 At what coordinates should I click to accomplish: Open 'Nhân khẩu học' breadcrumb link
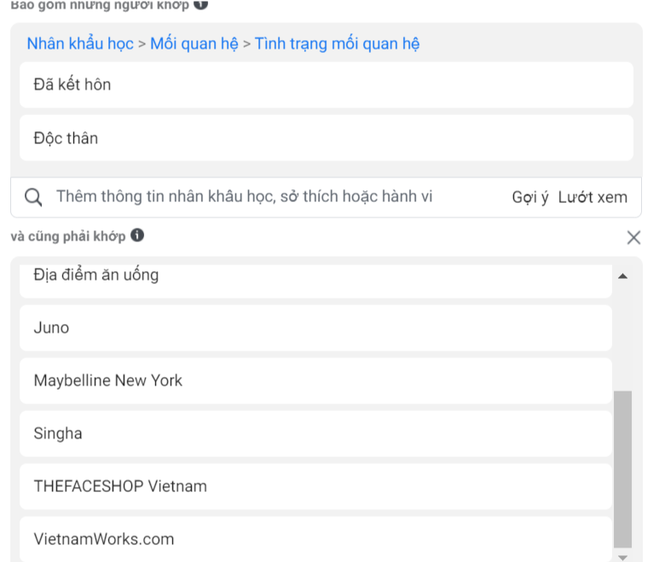80,43
